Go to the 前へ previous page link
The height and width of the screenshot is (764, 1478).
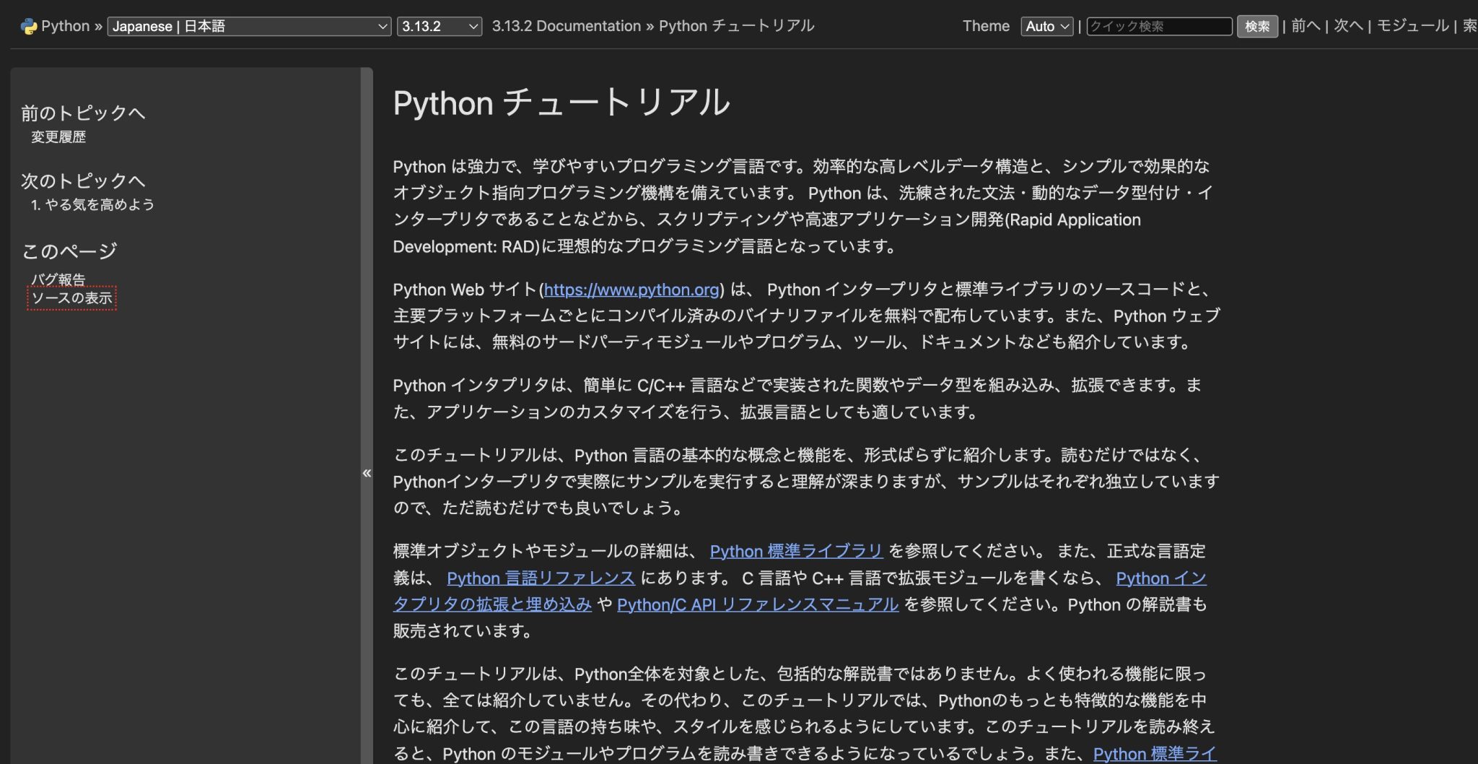coord(1305,26)
